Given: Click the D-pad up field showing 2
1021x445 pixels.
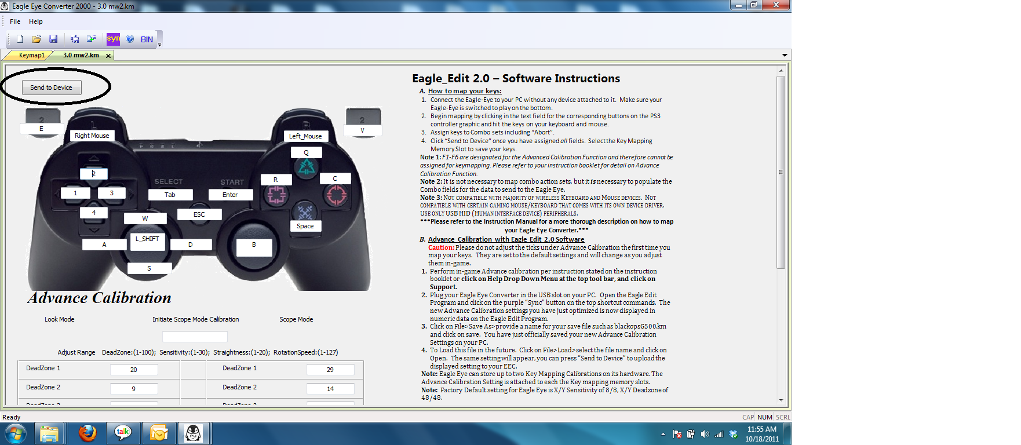Looking at the screenshot, I should click(94, 173).
